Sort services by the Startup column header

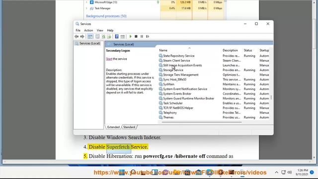pos(264,50)
